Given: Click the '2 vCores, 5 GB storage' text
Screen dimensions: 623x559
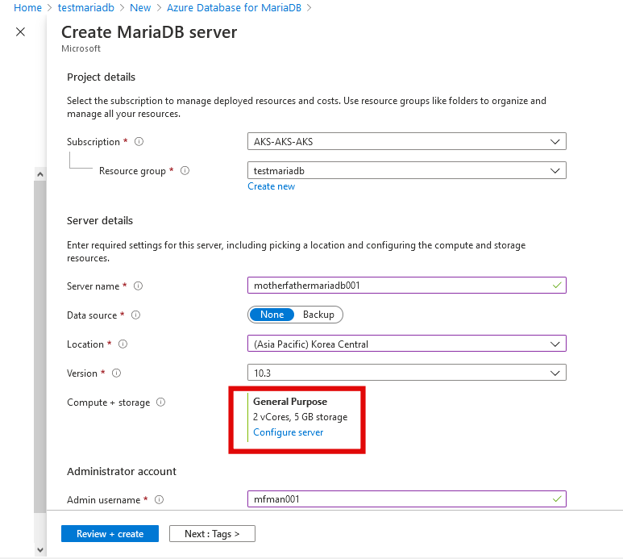Looking at the screenshot, I should point(300,417).
